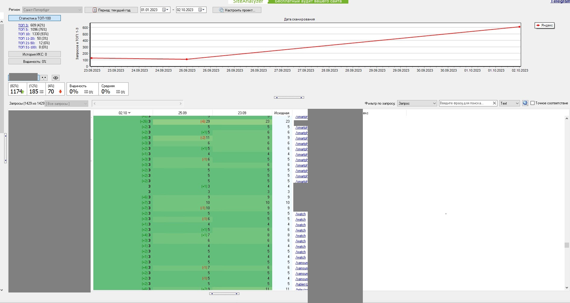Click the magnifier search icon
Screen dimensions: 570x303
[x=525, y=103]
